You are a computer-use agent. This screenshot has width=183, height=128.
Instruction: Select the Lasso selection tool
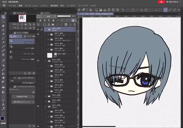point(3,38)
